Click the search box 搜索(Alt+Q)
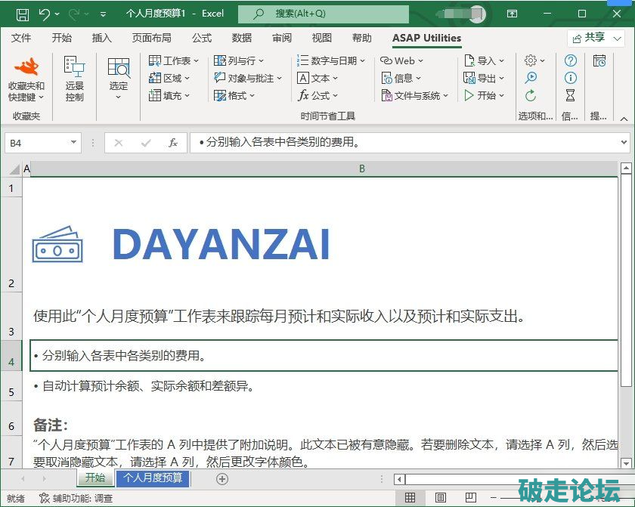This screenshot has width=635, height=507. click(323, 14)
